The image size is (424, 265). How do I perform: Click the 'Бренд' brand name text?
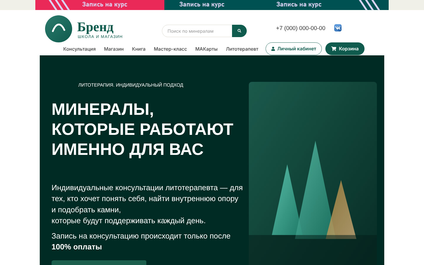[x=95, y=27]
